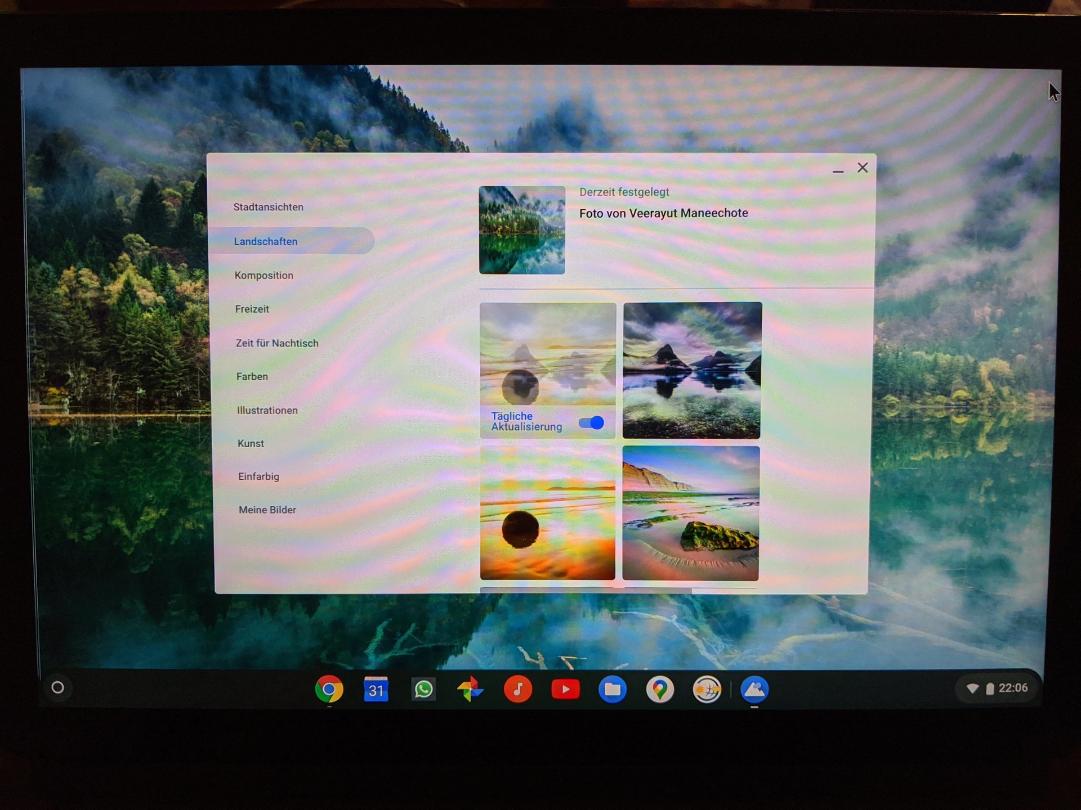Open WhatsApp from the shelf
The height and width of the screenshot is (810, 1081).
pos(423,689)
